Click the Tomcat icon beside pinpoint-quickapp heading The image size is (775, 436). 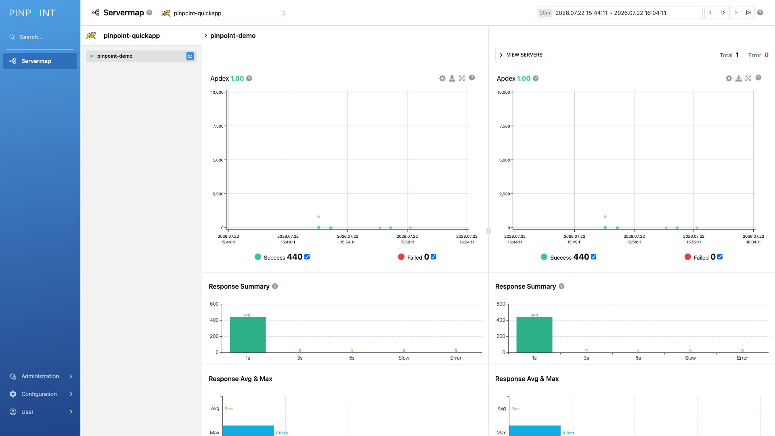91,36
